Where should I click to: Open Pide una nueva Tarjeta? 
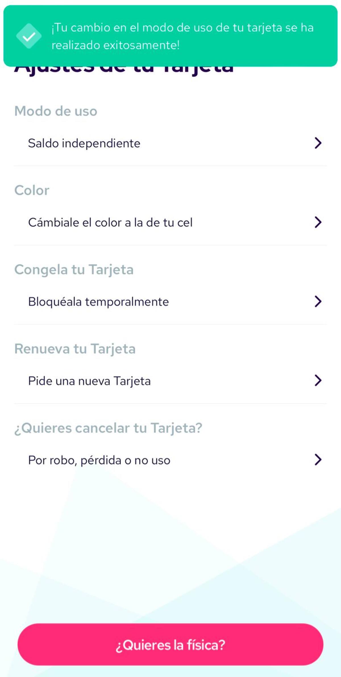pyautogui.click(x=89, y=381)
